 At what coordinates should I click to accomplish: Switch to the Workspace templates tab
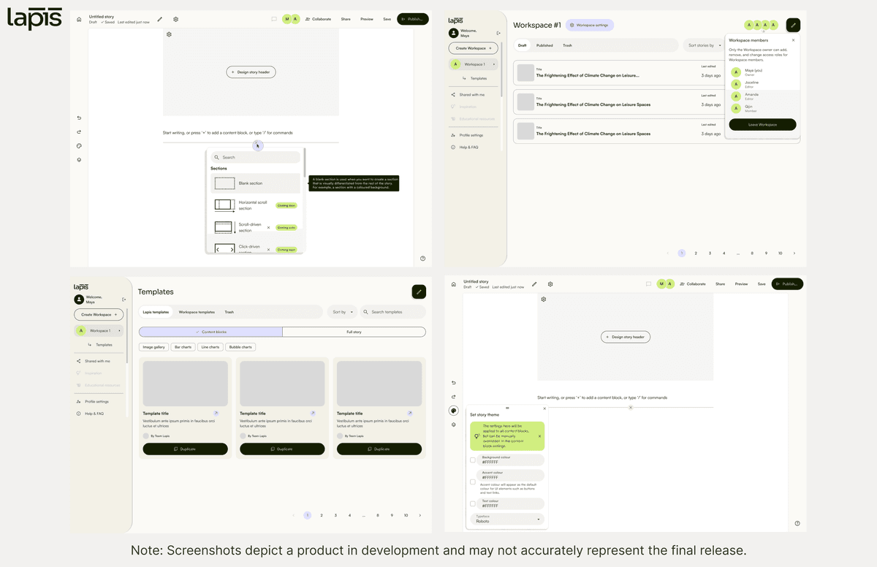point(197,312)
